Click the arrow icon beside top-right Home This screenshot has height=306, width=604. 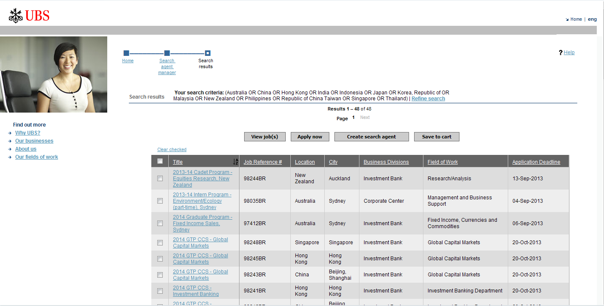click(567, 19)
